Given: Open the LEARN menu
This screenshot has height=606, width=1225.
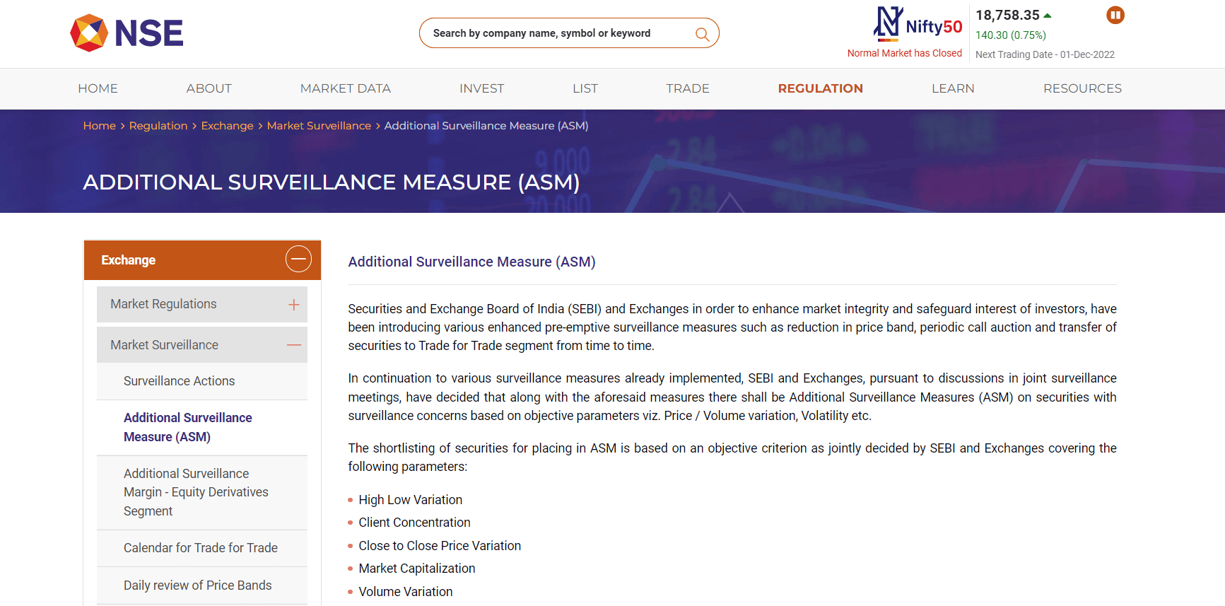Looking at the screenshot, I should pos(953,88).
